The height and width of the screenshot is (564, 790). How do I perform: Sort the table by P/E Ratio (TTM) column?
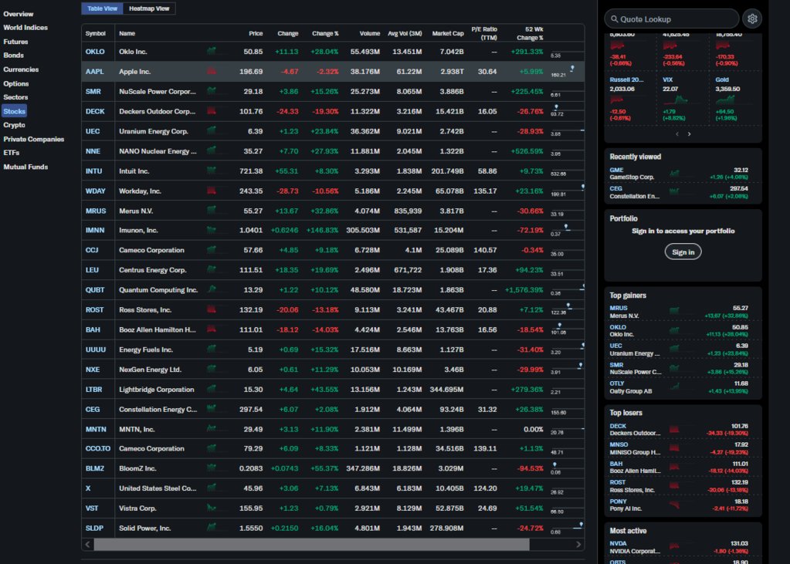coord(484,33)
